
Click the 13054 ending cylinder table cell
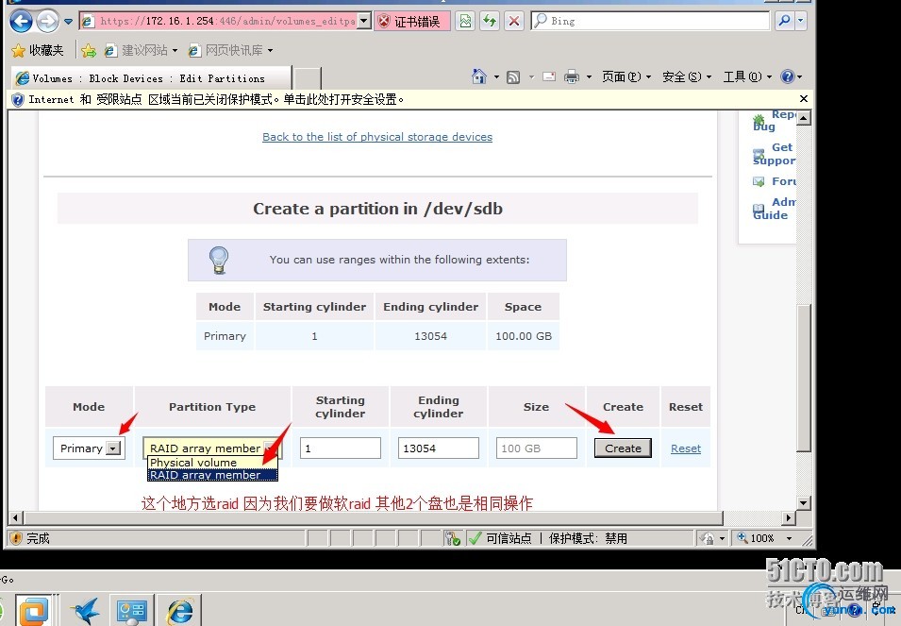tap(430, 336)
